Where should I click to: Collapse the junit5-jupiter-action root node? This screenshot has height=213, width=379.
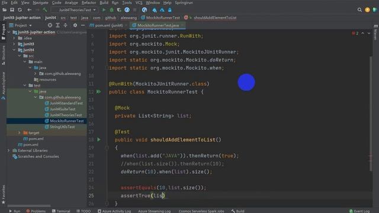pos(9,32)
